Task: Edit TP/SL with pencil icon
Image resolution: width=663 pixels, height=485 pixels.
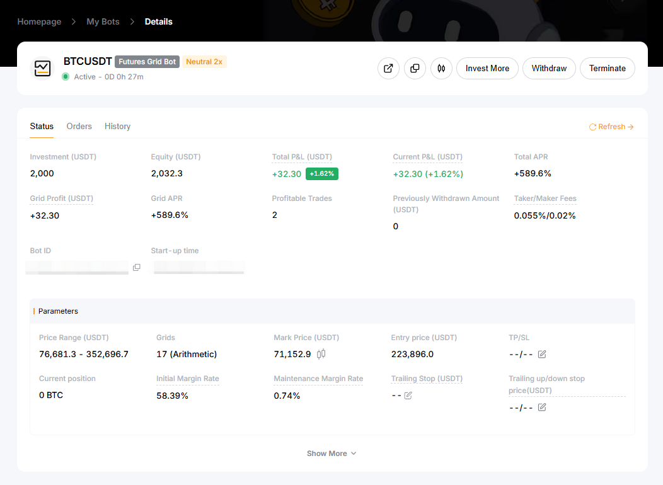Action: tap(542, 354)
